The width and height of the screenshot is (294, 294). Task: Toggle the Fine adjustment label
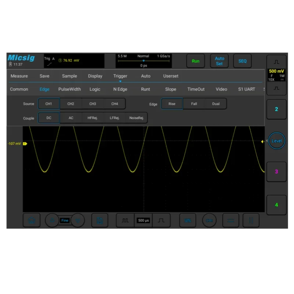click(65, 220)
